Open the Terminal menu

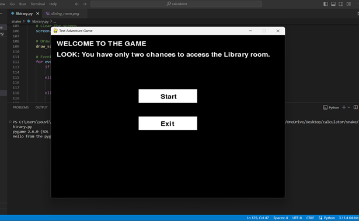click(x=38, y=4)
